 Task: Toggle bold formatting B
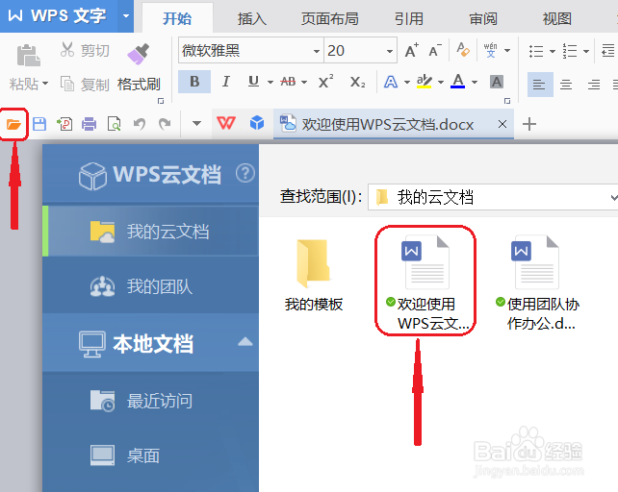tap(194, 82)
